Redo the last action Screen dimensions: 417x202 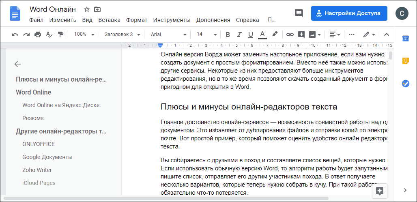26,34
